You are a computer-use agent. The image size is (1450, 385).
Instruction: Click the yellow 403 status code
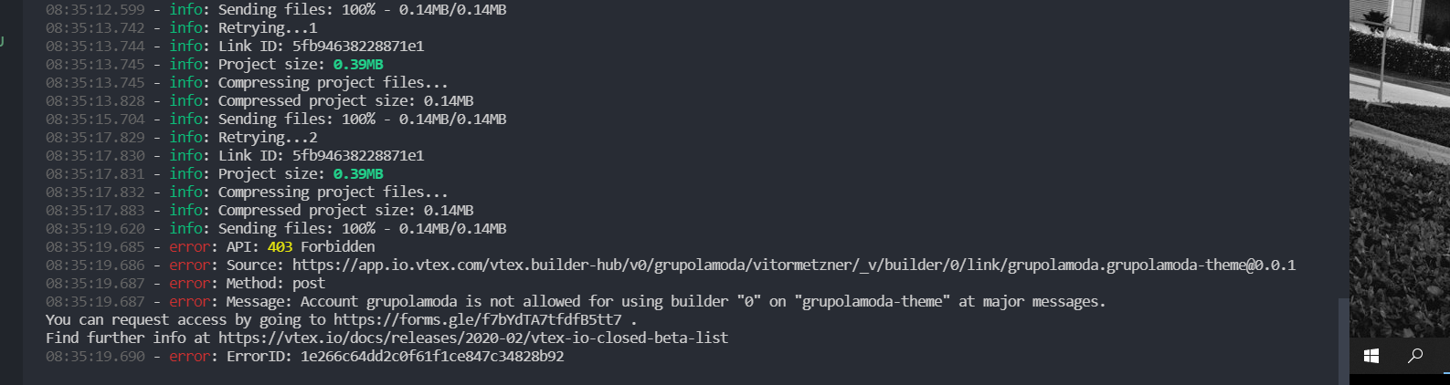(x=280, y=247)
